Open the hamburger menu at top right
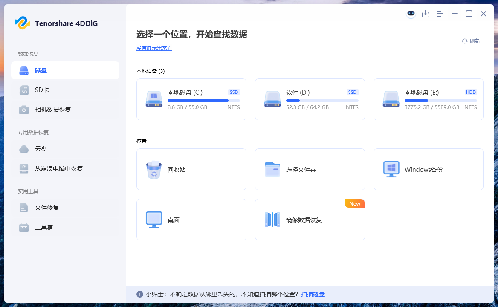The width and height of the screenshot is (498, 307). tap(440, 14)
